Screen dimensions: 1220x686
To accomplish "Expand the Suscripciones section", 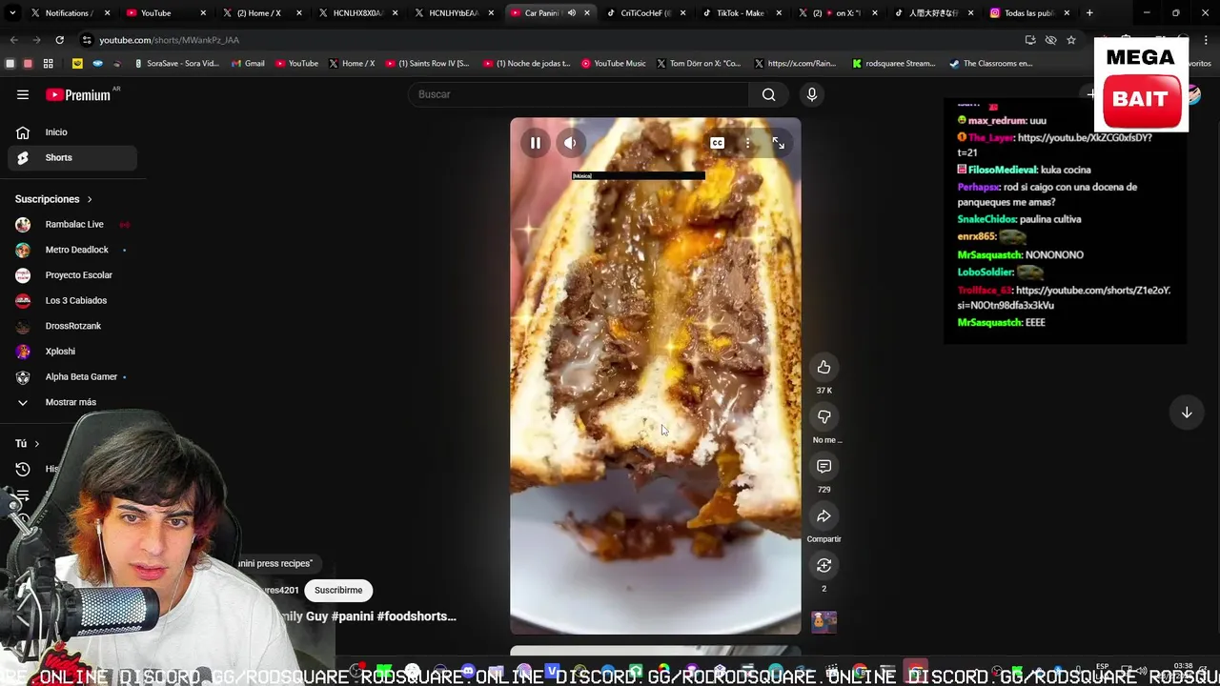I will tap(53, 199).
